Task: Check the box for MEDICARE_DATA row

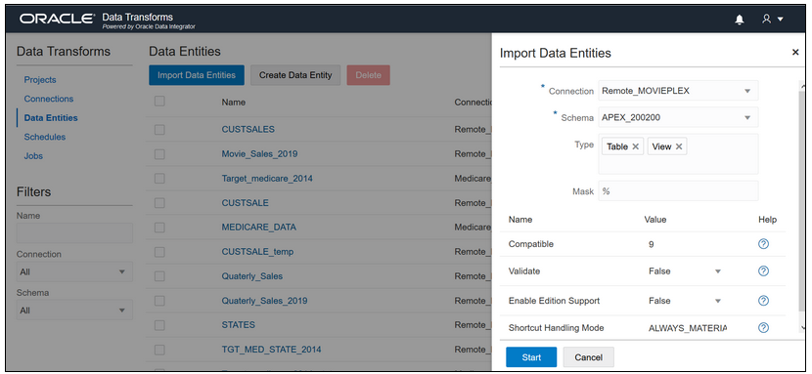Action: (x=159, y=228)
